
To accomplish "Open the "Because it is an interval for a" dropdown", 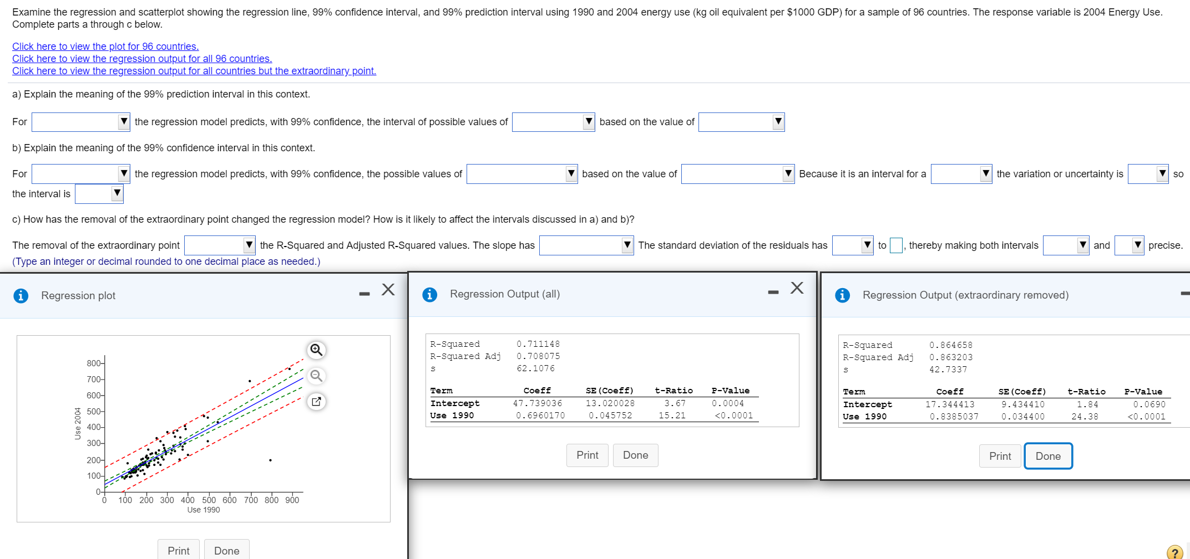I will 961,174.
